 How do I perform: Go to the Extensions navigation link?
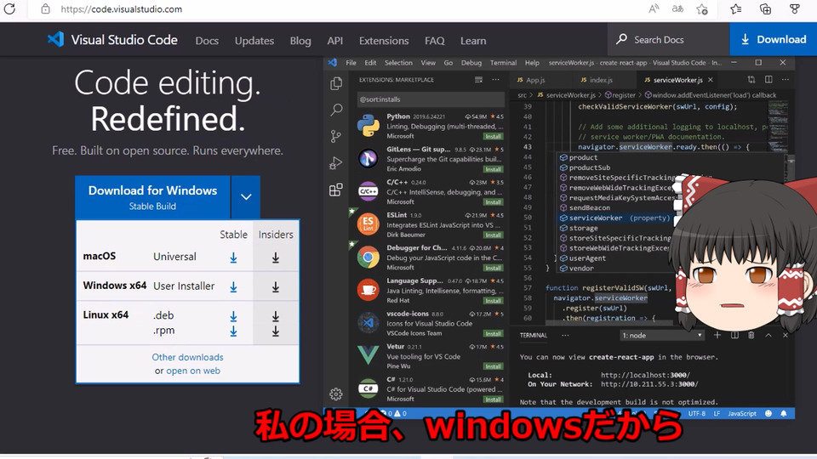(x=384, y=41)
